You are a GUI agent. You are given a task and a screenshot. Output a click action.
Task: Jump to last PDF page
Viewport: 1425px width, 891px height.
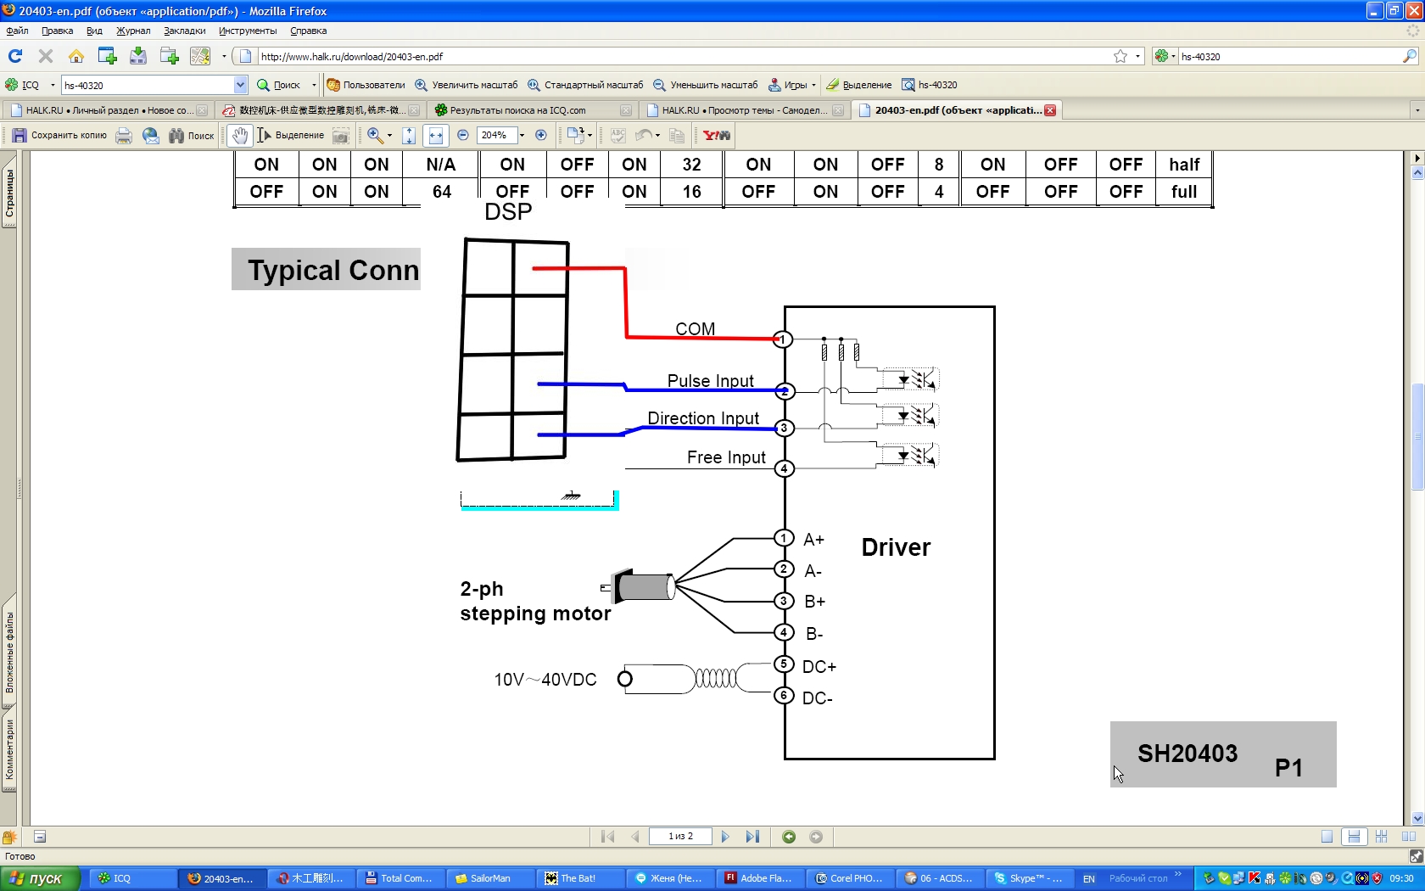752,837
